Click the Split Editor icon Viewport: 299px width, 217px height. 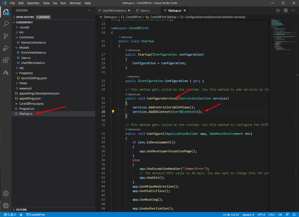click(285, 10)
